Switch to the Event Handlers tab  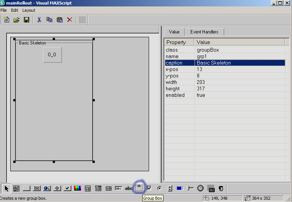coord(204,32)
